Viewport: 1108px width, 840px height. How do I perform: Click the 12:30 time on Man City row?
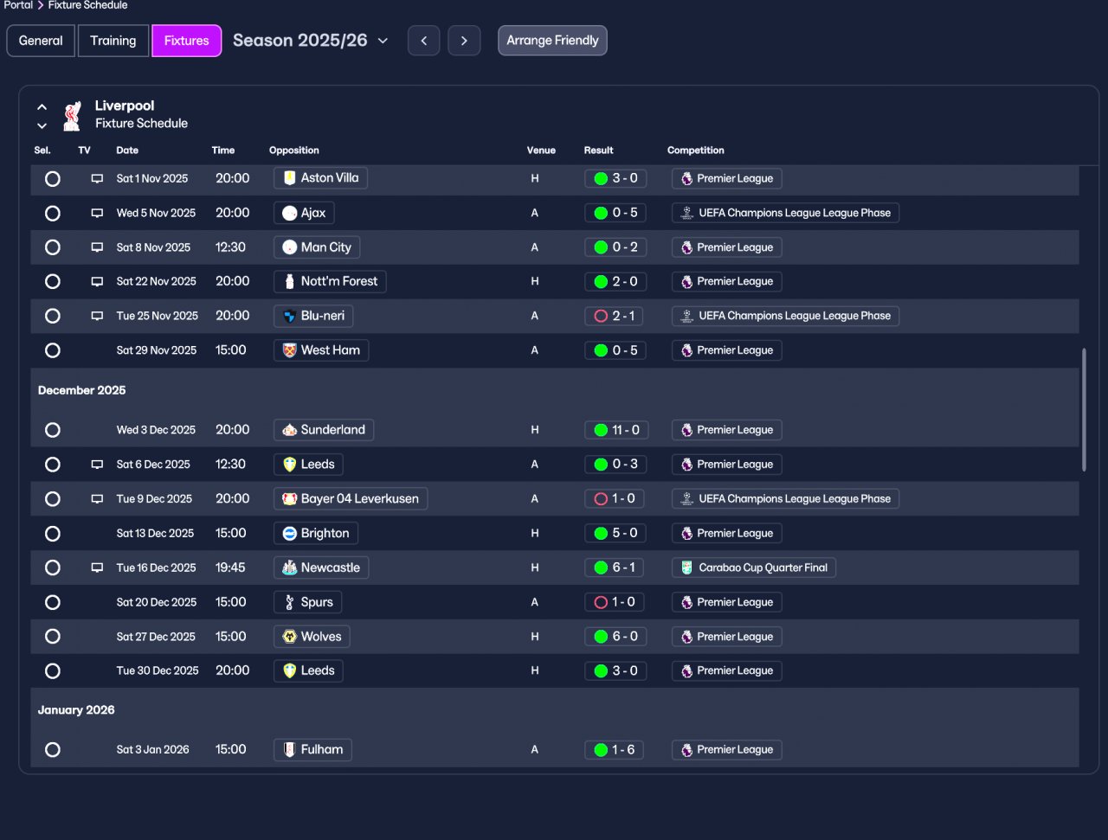coord(230,247)
